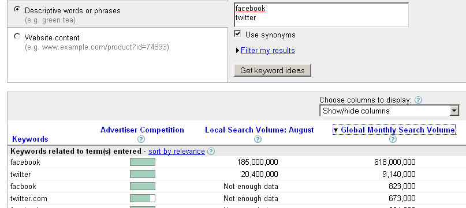This screenshot has width=466, height=208.
Task: Open help icon beside Choose columns to display
Action: 418,100
